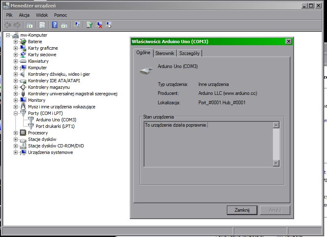Click the uninstall device red X icon
Screen dimensions: 327x237
coord(99,25)
